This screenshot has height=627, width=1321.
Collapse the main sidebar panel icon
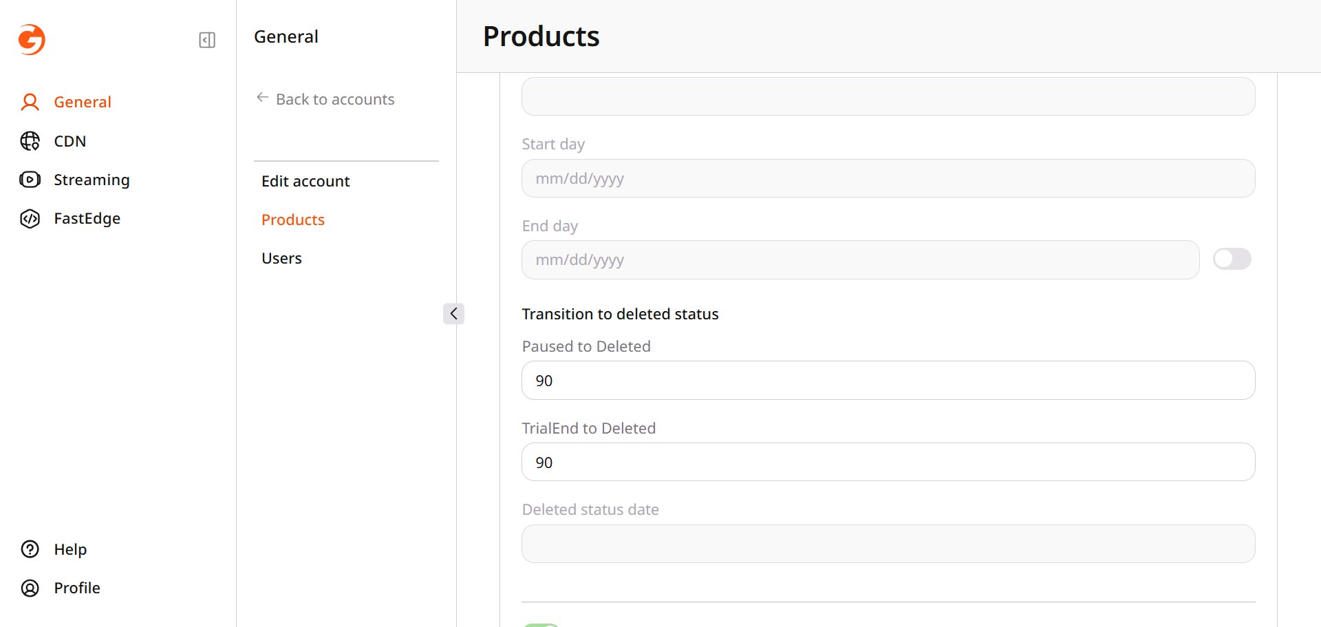tap(207, 40)
